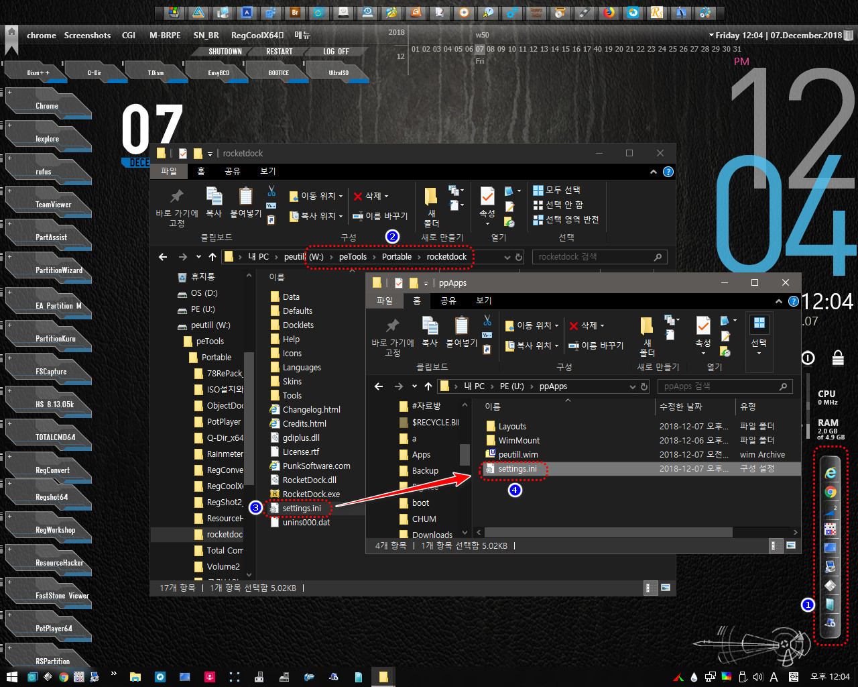
Task: Open File tab in ppApps window
Action: (385, 301)
